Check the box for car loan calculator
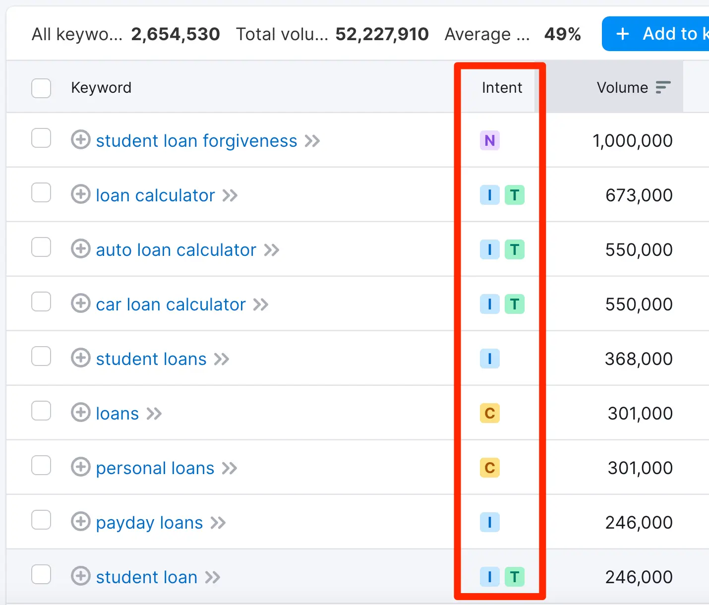The height and width of the screenshot is (605, 709). pos(41,302)
